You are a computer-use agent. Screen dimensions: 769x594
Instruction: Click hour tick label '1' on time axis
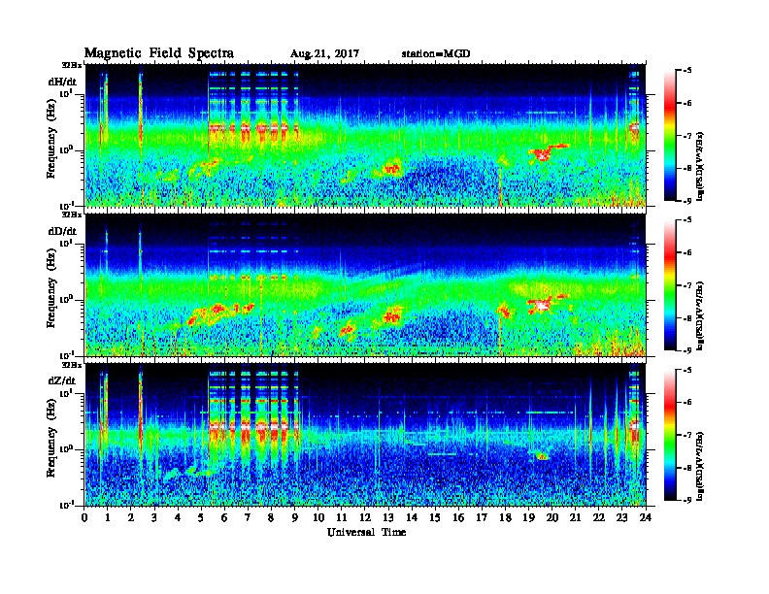108,517
